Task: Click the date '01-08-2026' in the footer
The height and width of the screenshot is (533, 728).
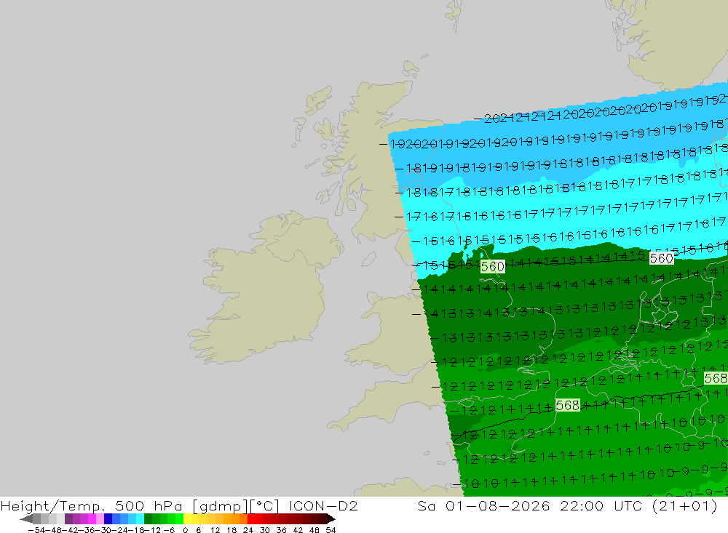Action: 498,505
